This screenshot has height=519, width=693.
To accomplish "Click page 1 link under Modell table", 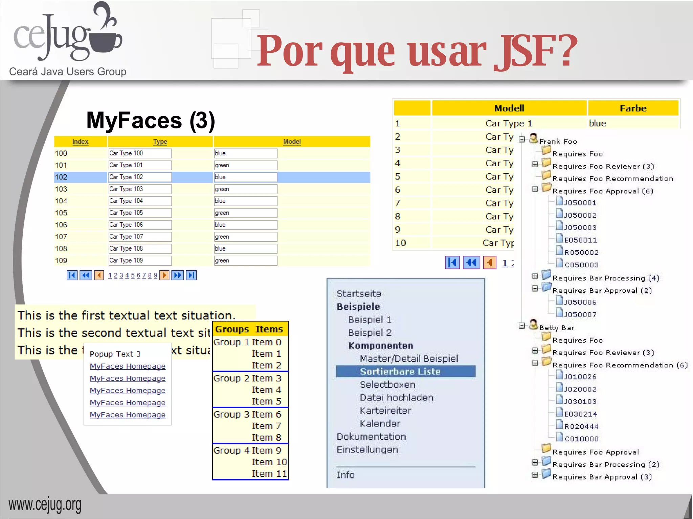I will click(x=505, y=263).
